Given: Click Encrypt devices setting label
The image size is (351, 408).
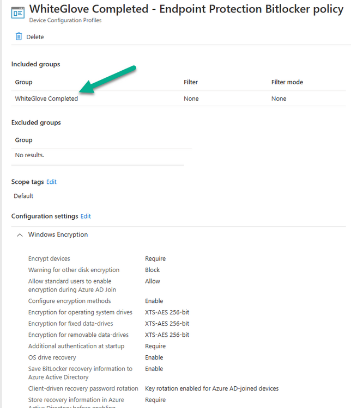Looking at the screenshot, I should 49,258.
